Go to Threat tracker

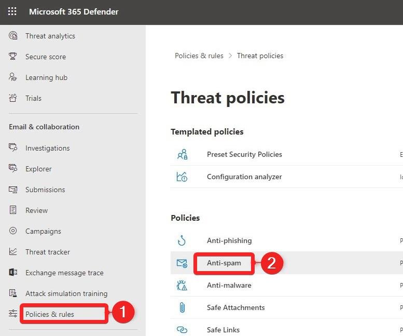click(48, 252)
